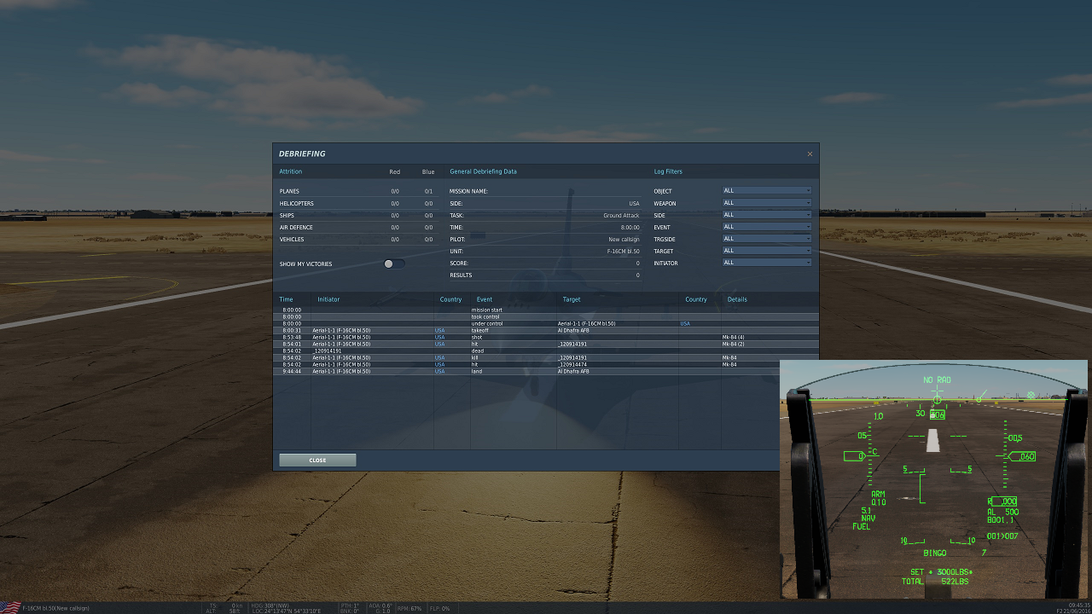This screenshot has width=1092, height=614.
Task: Click the HDG 308° readout in status bar
Action: (272, 605)
